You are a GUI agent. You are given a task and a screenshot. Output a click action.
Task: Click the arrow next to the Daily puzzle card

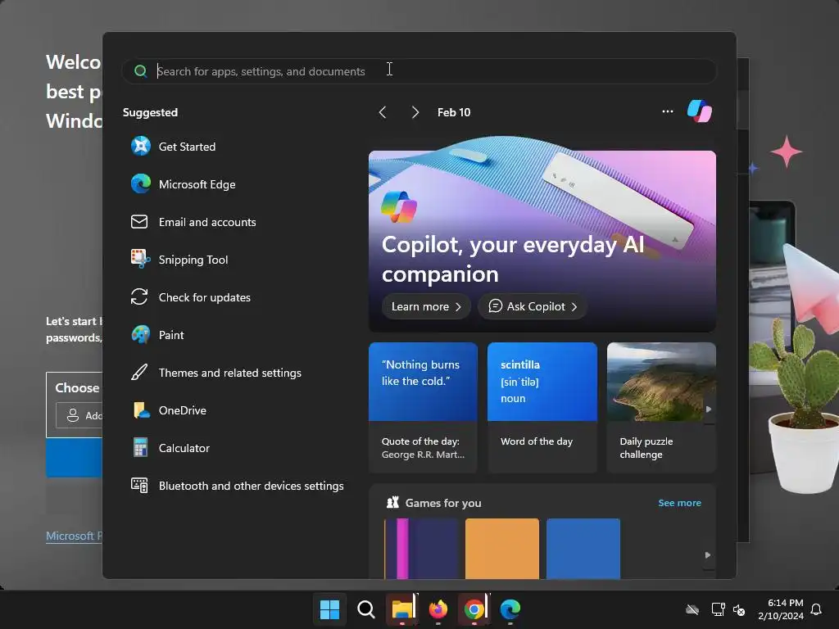tap(709, 410)
